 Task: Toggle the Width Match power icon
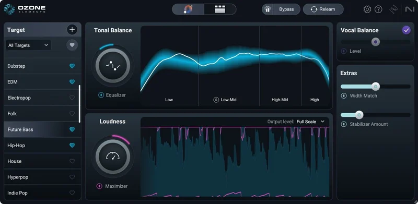(344, 95)
